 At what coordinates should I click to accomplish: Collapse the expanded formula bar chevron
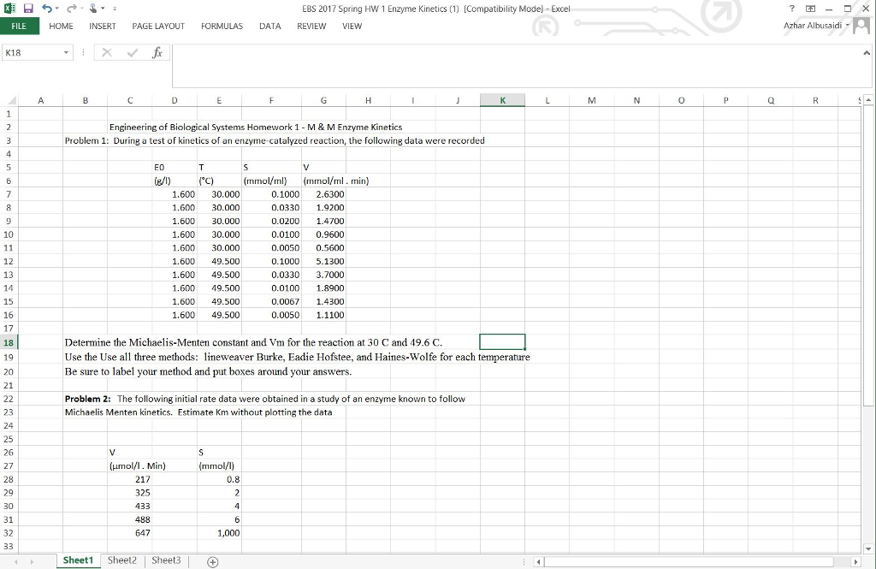point(867,53)
